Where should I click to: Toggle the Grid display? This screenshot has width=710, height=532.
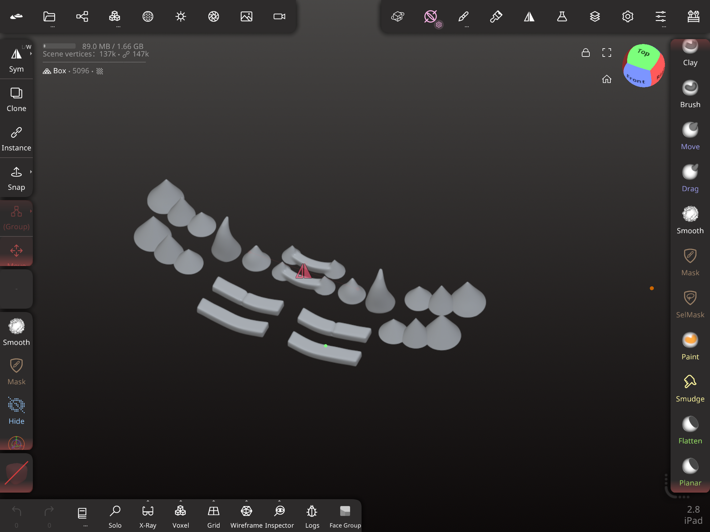click(214, 516)
